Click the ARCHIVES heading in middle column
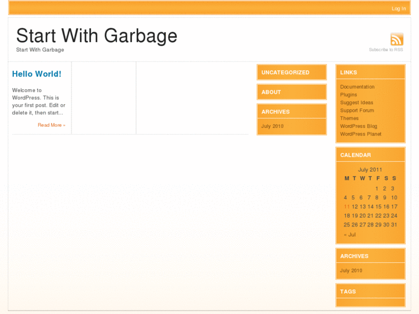The image size is (419, 314). 275,112
